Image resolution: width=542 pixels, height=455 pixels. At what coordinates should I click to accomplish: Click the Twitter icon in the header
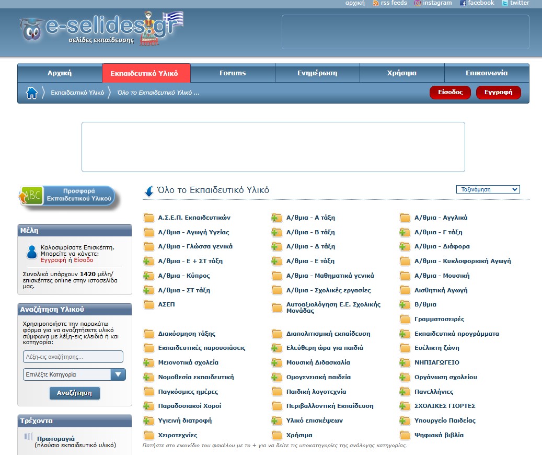pyautogui.click(x=505, y=3)
